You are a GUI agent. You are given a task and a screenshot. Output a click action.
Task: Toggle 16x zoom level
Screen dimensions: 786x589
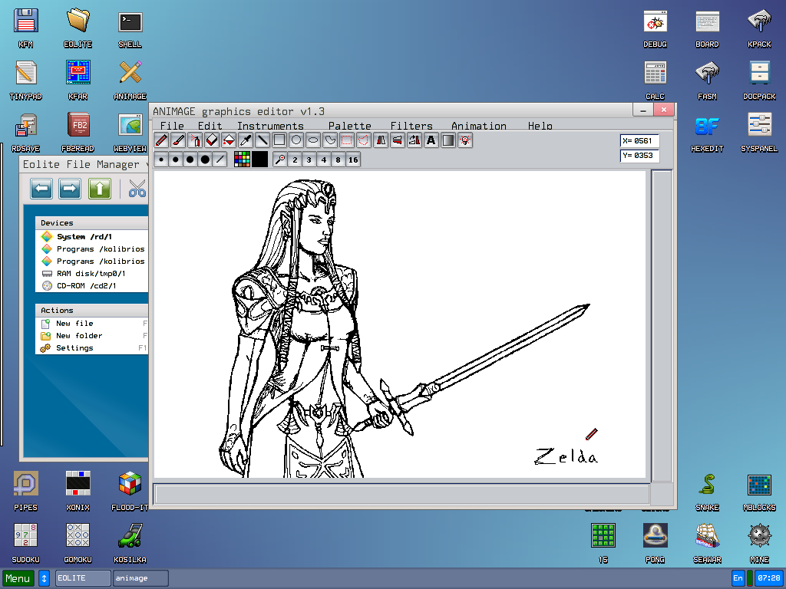pos(354,159)
